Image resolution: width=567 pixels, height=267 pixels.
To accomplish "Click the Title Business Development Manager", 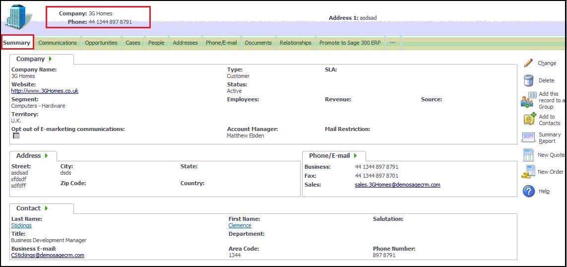I will 49,240.
